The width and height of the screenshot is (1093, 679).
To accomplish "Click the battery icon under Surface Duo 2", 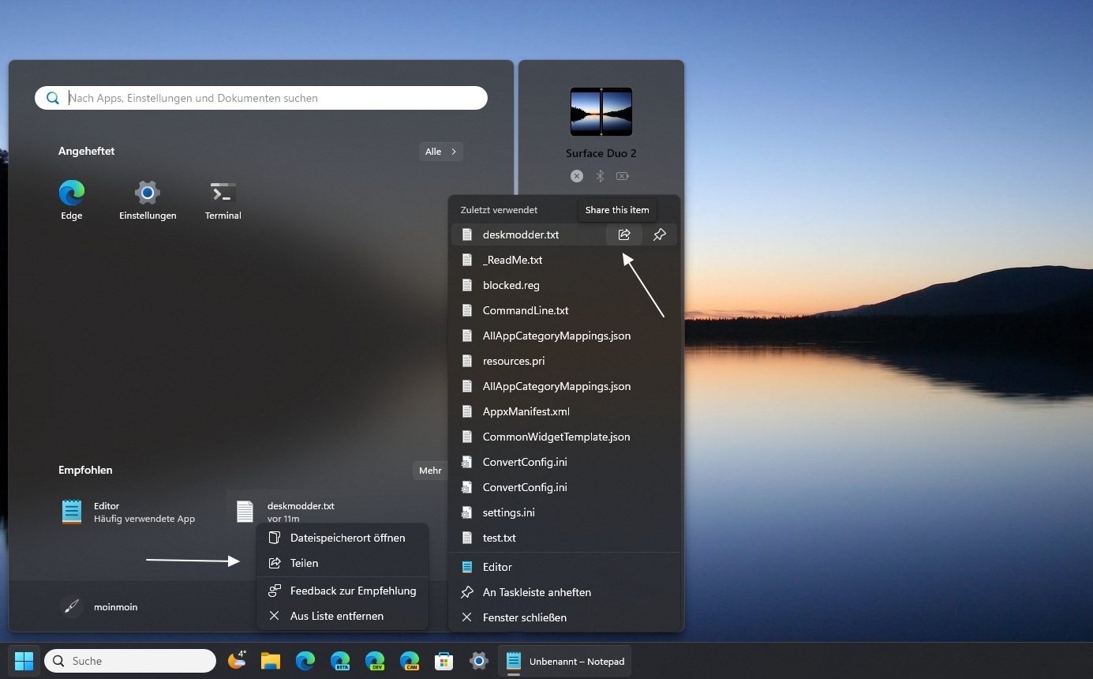I will [x=623, y=176].
